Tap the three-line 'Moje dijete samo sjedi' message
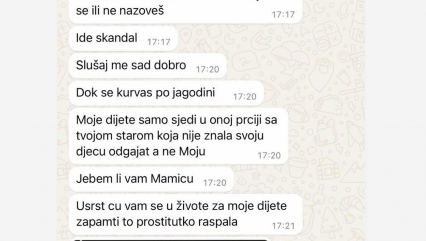426x241 pixels. point(179,136)
